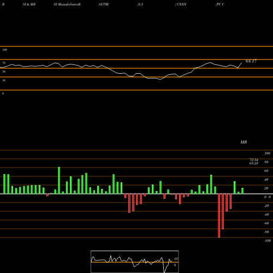The height and width of the screenshot is (273, 273).
Task: Click the 69.23 value in MR panel
Action: (254, 163)
